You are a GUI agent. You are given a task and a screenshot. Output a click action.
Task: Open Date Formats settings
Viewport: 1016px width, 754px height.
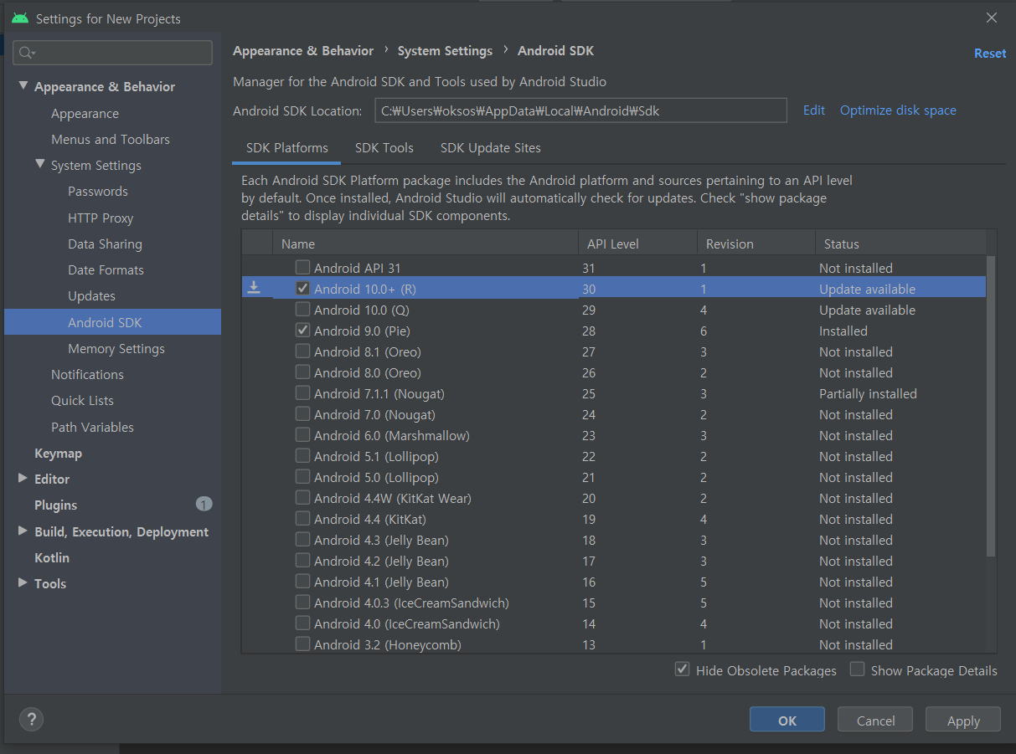click(x=106, y=269)
